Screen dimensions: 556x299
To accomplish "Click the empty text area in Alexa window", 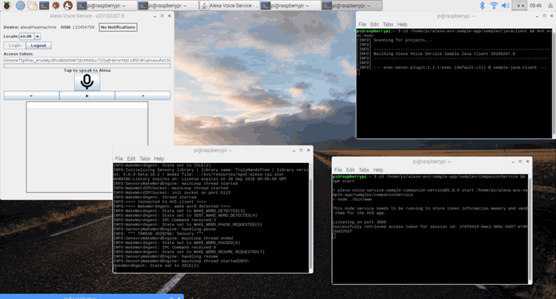I will [x=87, y=147].
